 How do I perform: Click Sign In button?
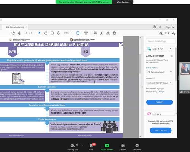coord(170,27)
